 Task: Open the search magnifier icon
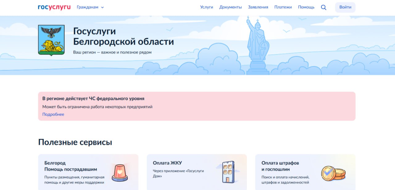[x=323, y=7]
